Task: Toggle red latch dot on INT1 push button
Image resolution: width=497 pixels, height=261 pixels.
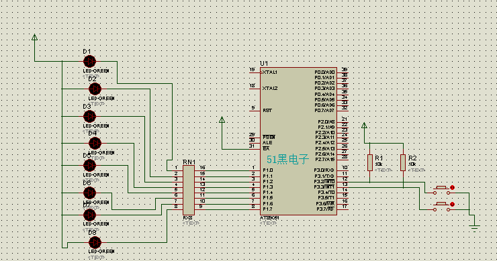Action: [x=452, y=204]
